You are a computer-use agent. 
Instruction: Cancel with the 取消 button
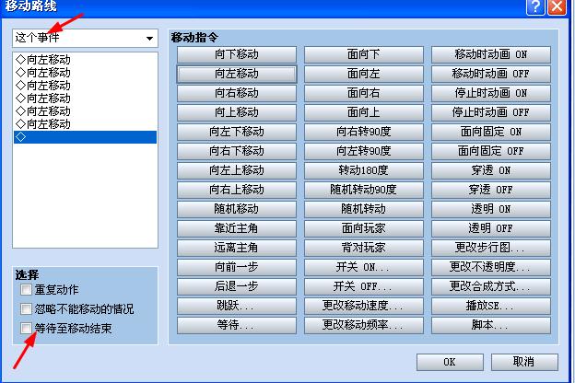point(524,362)
